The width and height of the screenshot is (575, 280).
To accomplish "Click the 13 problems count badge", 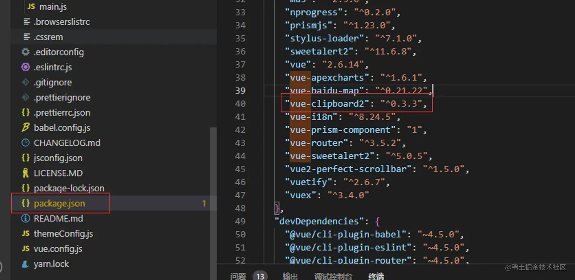I will [260, 277].
